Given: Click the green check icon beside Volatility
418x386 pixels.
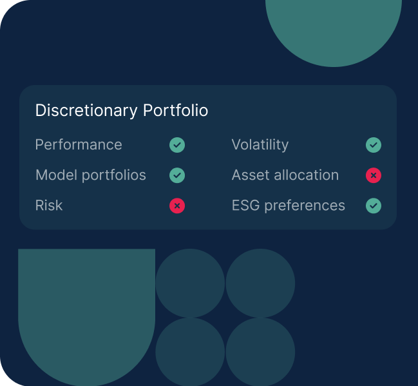Looking at the screenshot, I should [x=374, y=145].
